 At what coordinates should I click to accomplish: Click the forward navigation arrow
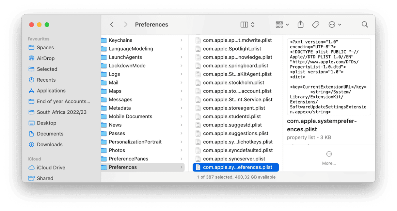125,24
